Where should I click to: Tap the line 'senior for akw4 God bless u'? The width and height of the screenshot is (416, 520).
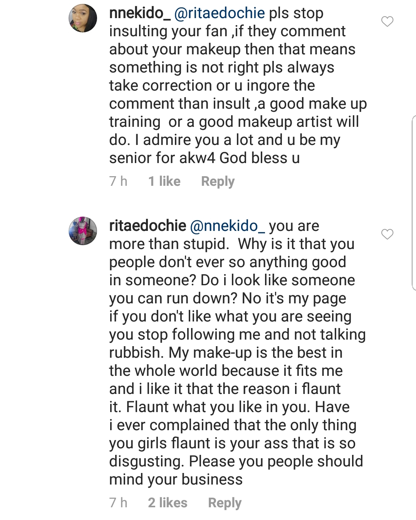[204, 158]
